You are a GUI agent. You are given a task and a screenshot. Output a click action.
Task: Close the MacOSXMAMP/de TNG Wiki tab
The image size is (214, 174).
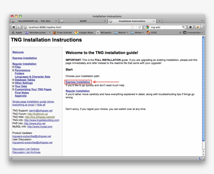point(56,21)
